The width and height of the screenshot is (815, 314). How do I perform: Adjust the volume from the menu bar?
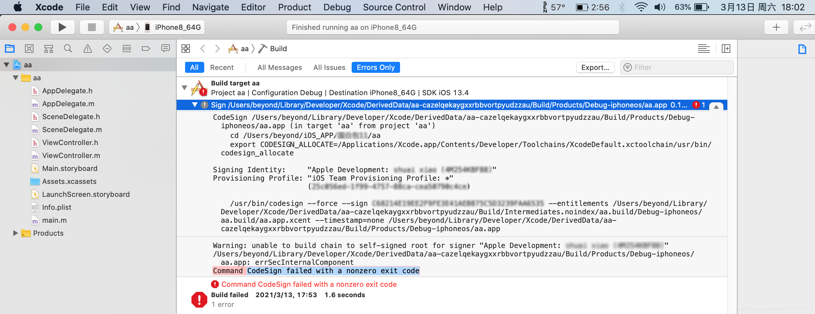click(659, 7)
